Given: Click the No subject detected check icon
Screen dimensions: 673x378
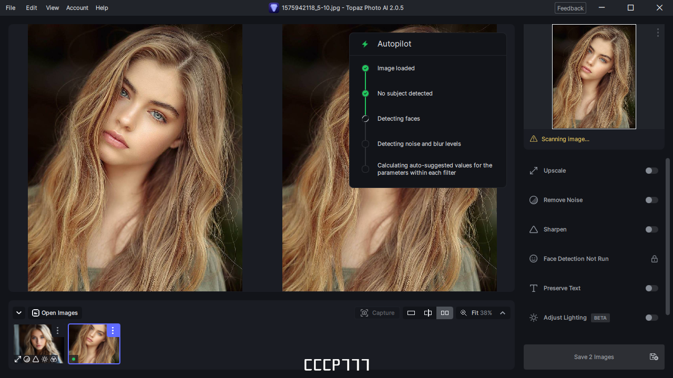Looking at the screenshot, I should tap(365, 93).
